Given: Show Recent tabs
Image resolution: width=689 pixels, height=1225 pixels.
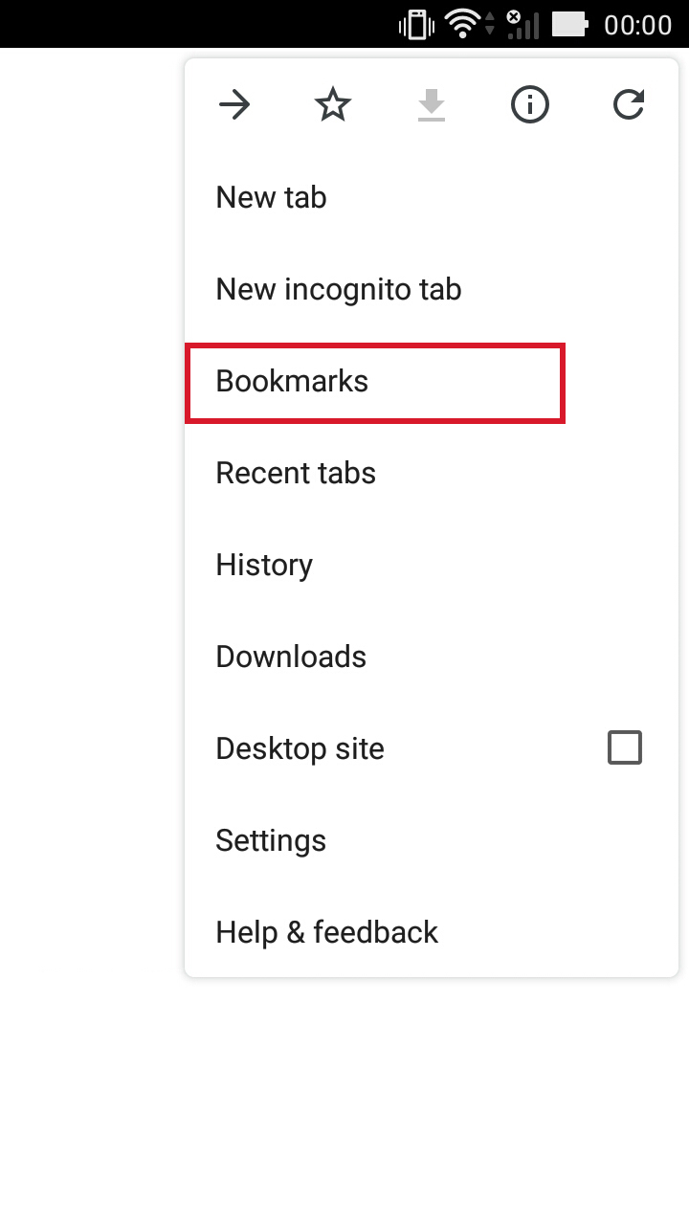Looking at the screenshot, I should click(296, 473).
